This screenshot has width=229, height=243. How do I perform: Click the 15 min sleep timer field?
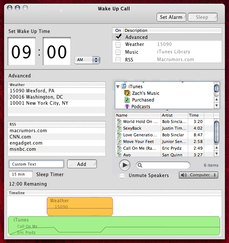point(21,174)
